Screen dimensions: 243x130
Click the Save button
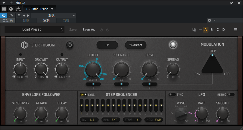[73, 30]
